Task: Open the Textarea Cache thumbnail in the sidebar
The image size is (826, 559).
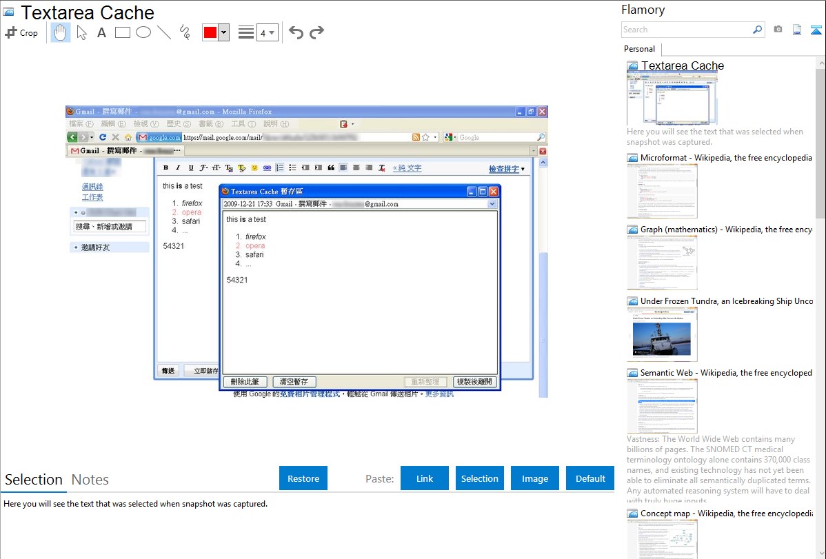Action: click(x=672, y=99)
